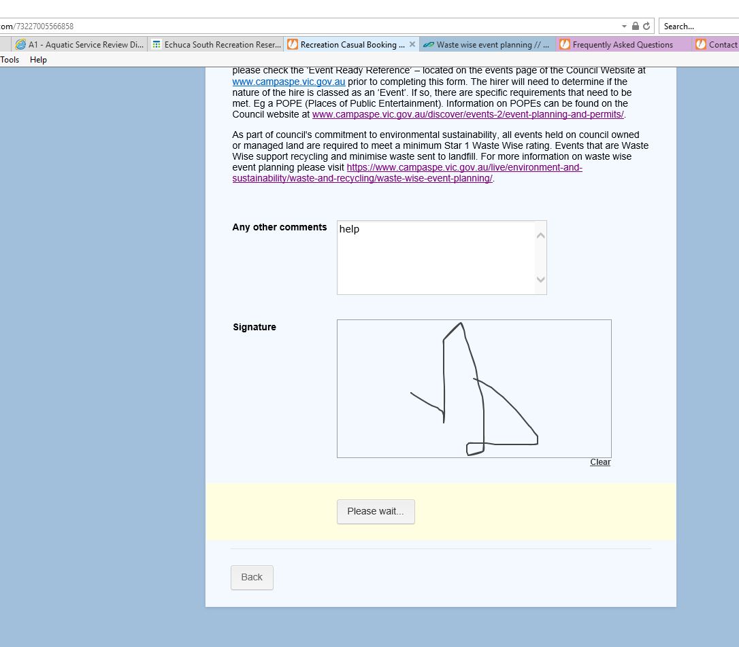Click inside the Signature drawing pad
The width and height of the screenshot is (739, 647).
[474, 389]
